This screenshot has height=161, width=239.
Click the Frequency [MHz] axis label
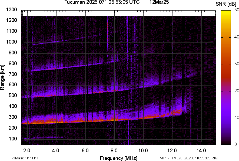(x=118, y=158)
